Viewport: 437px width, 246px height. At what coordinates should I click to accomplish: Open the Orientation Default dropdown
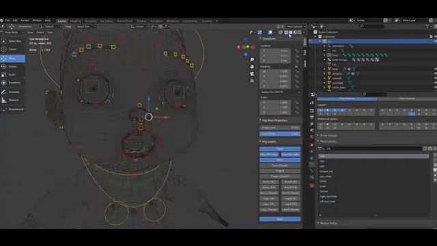tap(51, 27)
